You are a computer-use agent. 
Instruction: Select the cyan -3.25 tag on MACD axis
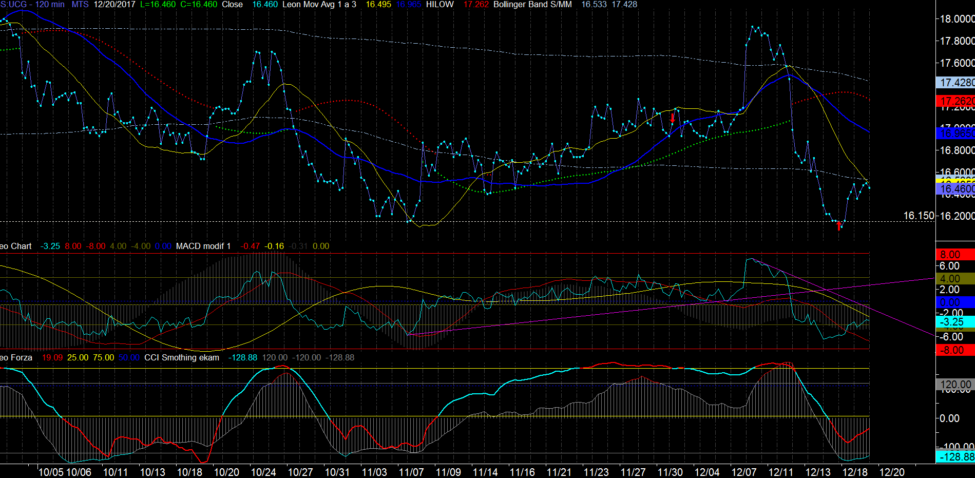[955, 322]
